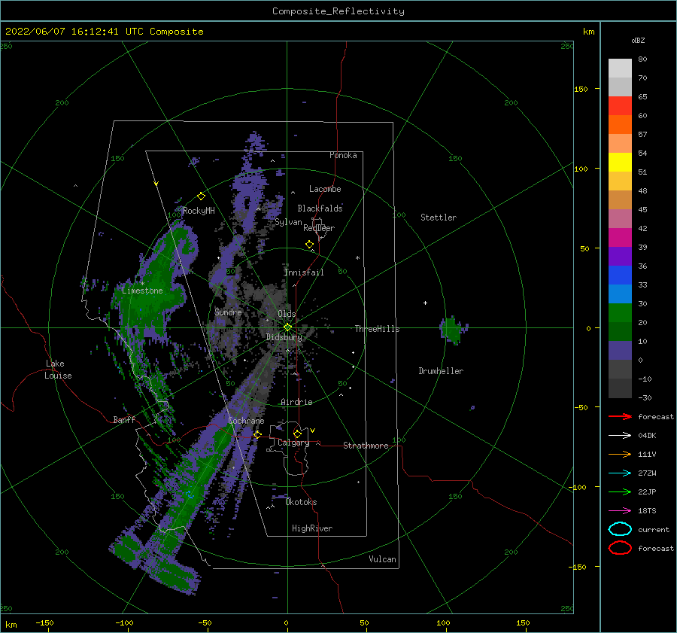Click the green 22JP arrow icon
This screenshot has height=633, width=677.
point(620,491)
